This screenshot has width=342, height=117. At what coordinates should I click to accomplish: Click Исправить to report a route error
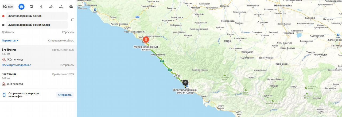(x=67, y=65)
